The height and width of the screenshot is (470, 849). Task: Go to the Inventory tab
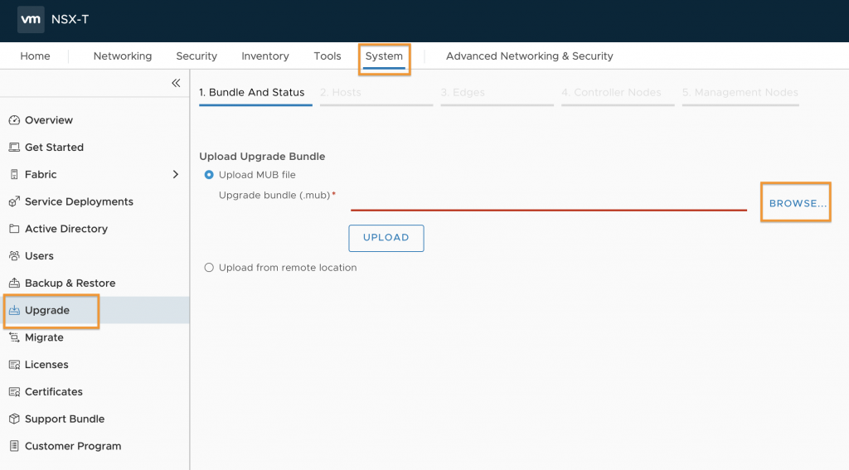pyautogui.click(x=265, y=56)
